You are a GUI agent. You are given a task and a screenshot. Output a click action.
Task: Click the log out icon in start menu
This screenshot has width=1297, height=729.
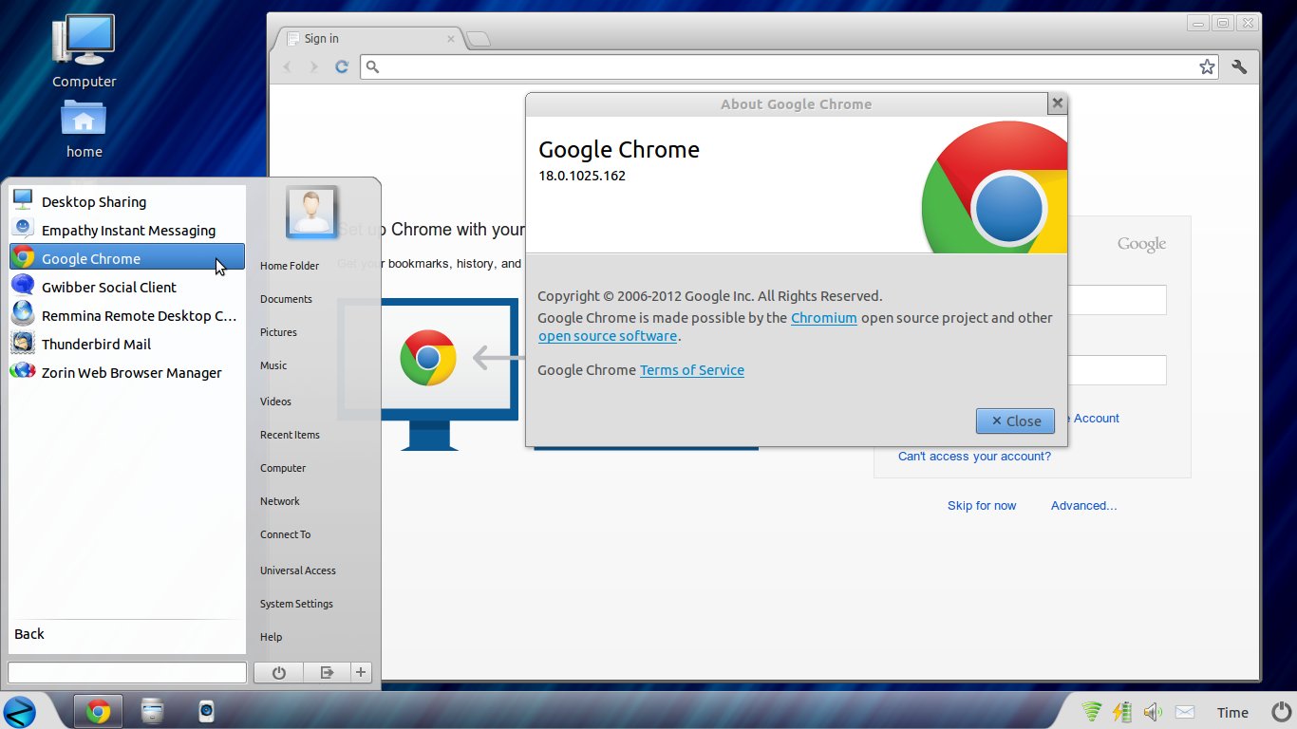327,672
